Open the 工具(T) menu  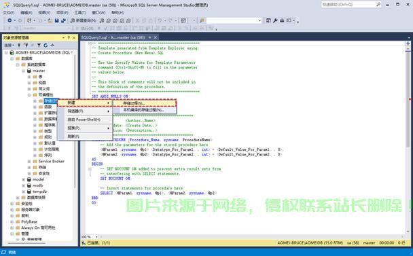coord(80,12)
